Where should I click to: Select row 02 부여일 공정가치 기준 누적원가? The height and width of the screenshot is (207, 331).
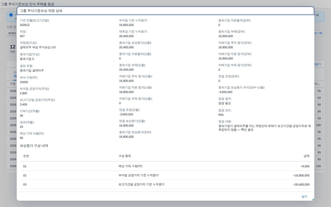pos(165,175)
